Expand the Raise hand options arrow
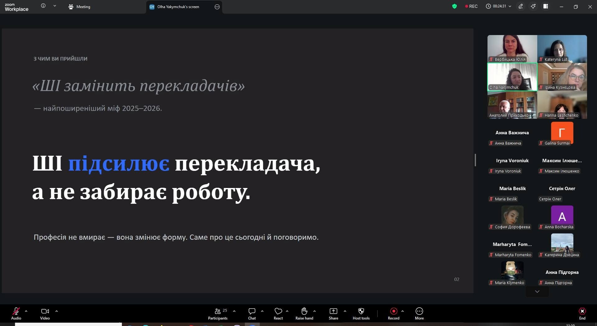The height and width of the screenshot is (326, 597). (315, 311)
